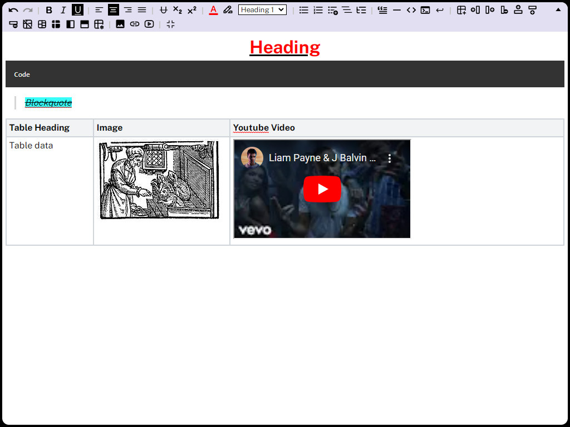
Task: Justify the text alignment
Action: tap(142, 10)
